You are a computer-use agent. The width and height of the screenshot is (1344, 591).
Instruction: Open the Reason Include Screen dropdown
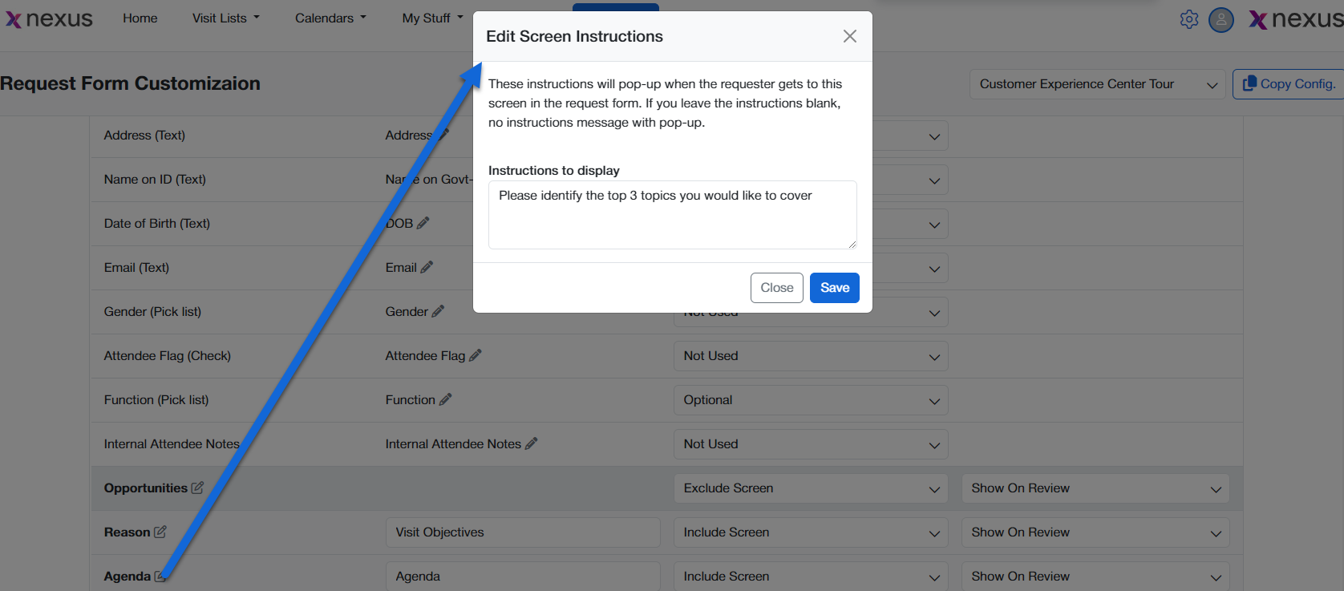[x=811, y=532]
